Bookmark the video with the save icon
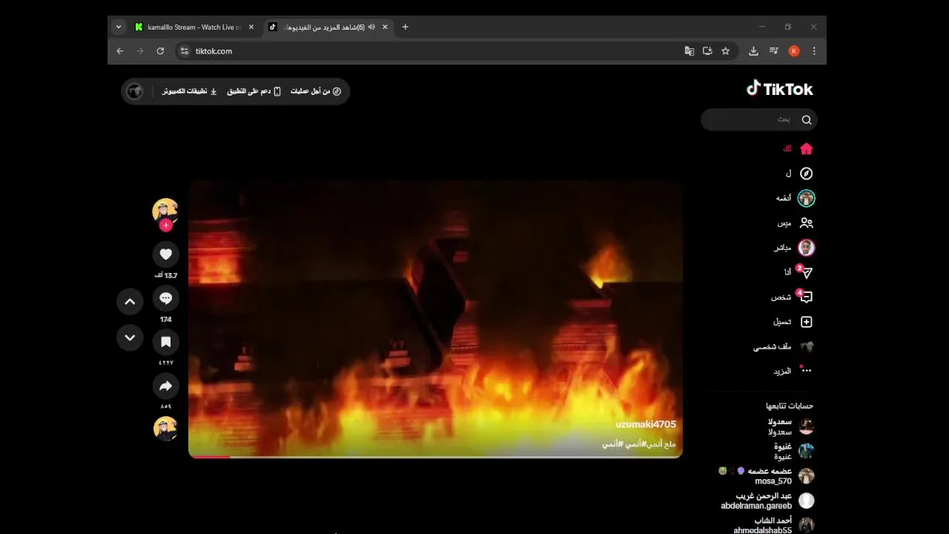 pyautogui.click(x=166, y=342)
